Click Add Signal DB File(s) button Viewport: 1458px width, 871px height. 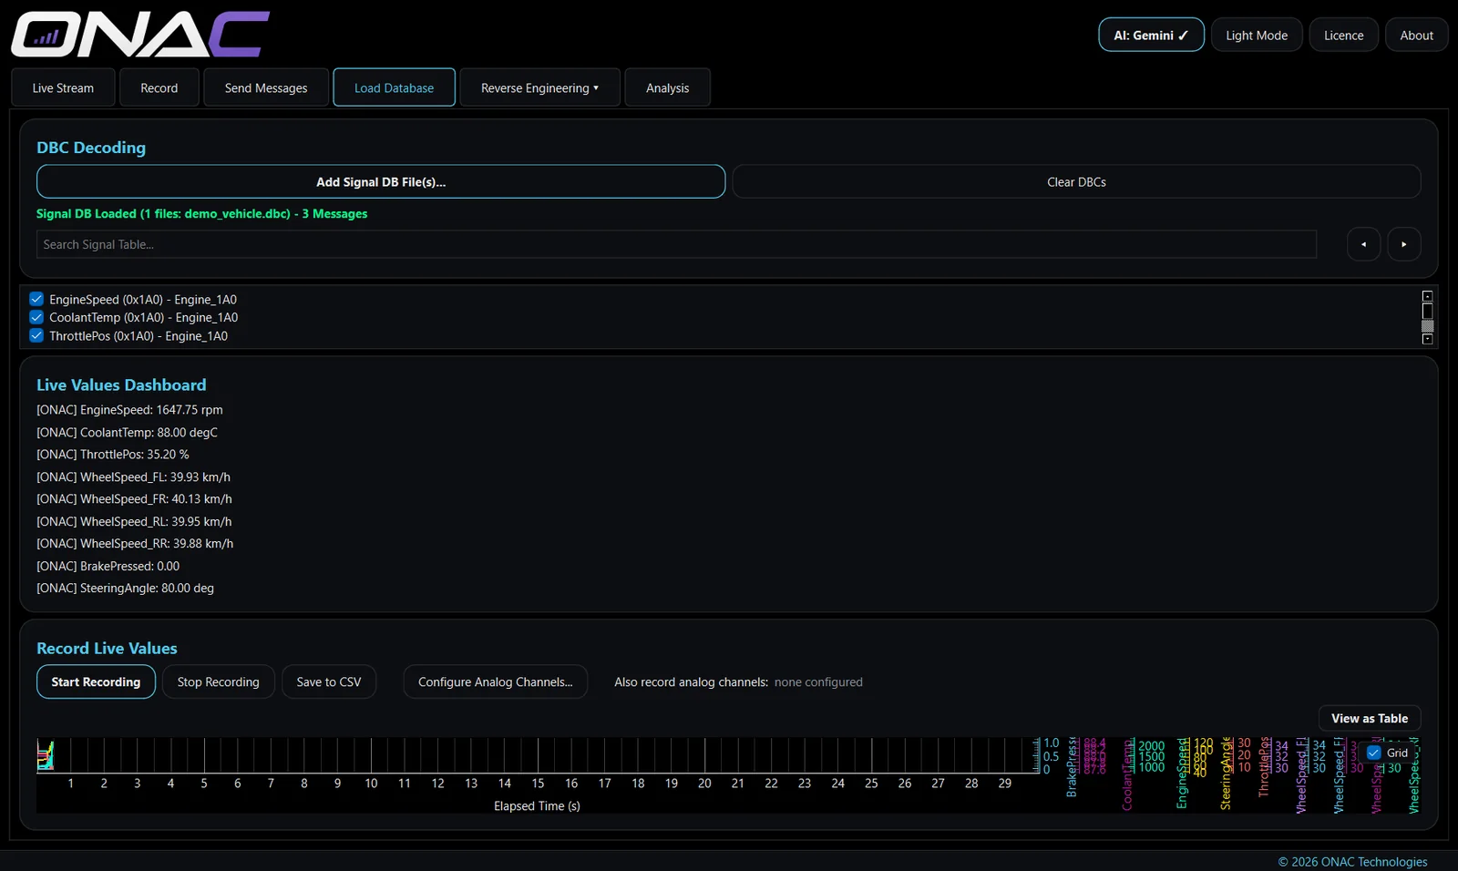click(x=381, y=181)
